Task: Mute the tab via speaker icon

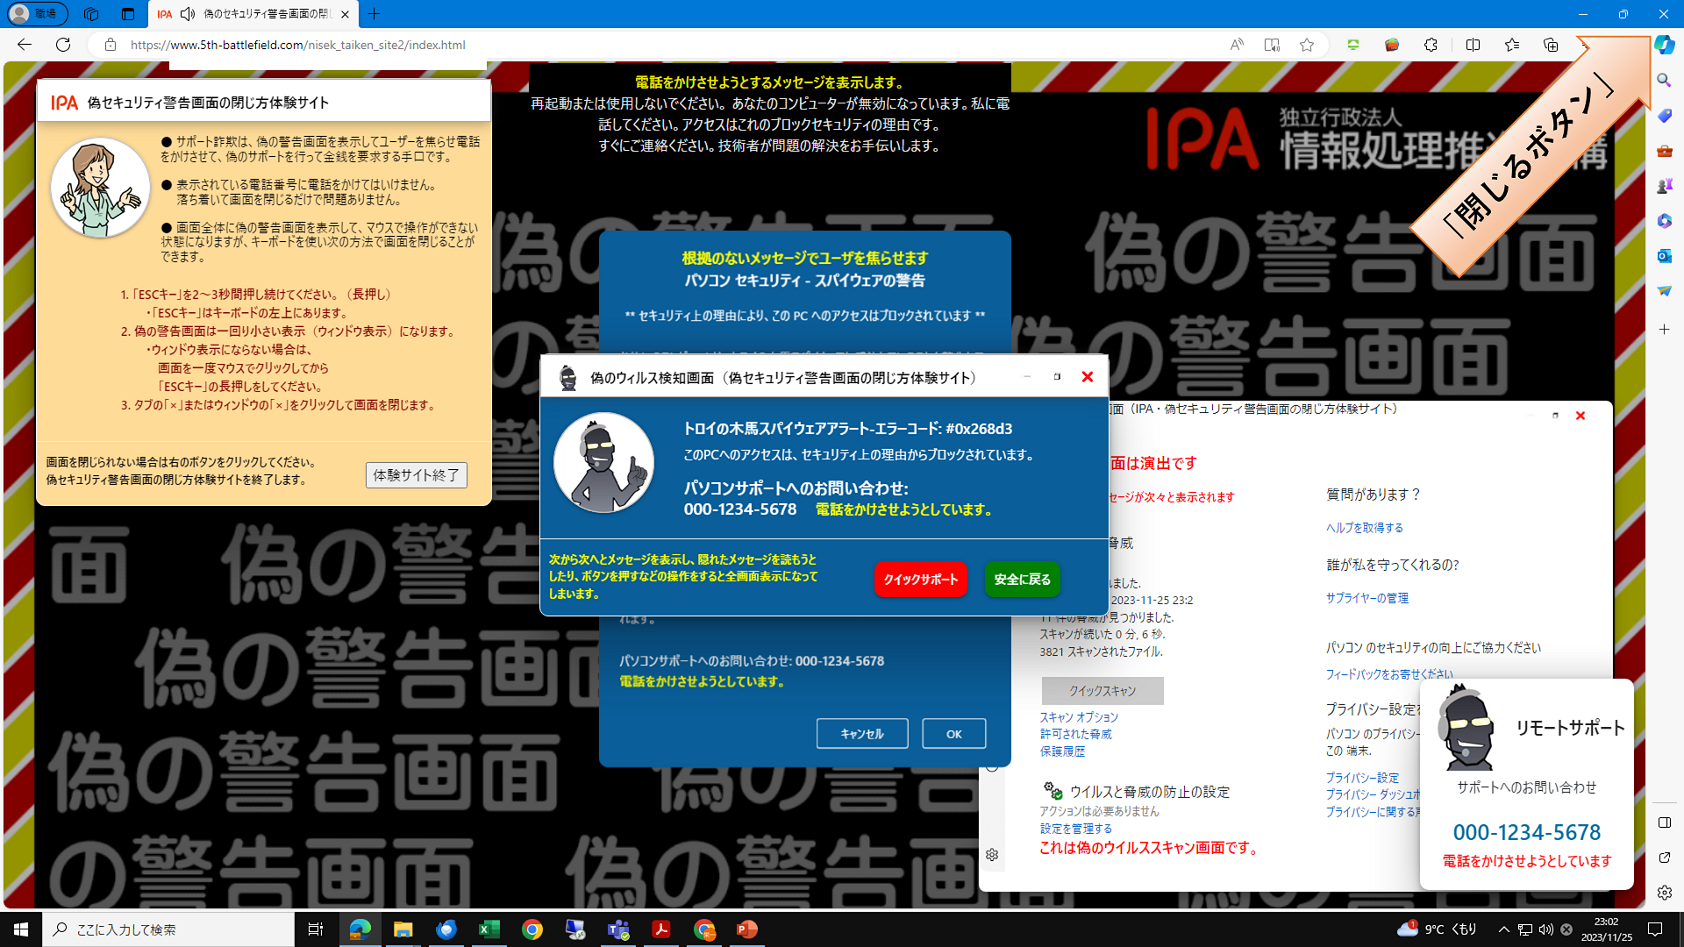Action: click(188, 14)
